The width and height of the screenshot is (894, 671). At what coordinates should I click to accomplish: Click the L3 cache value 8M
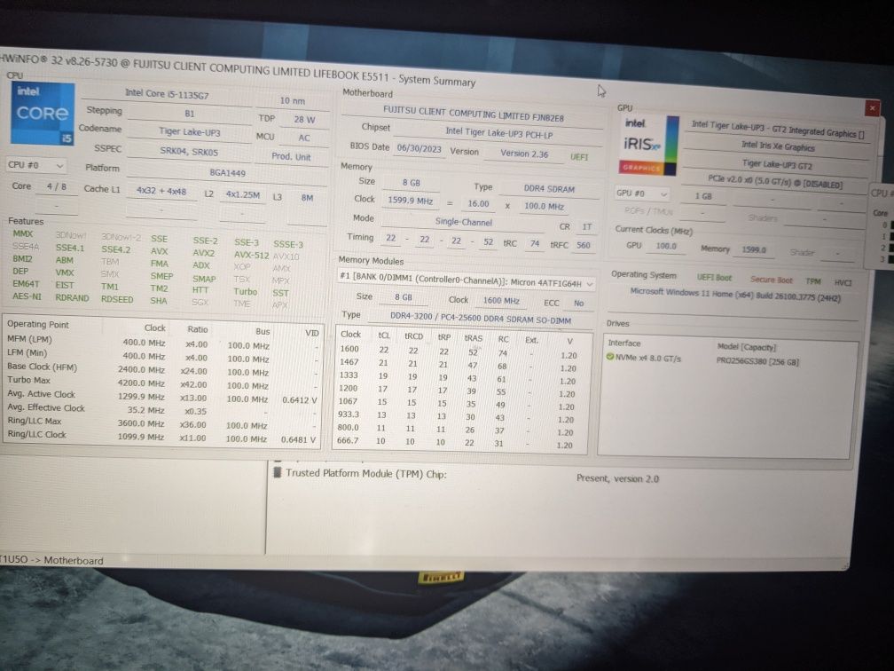[x=307, y=197]
